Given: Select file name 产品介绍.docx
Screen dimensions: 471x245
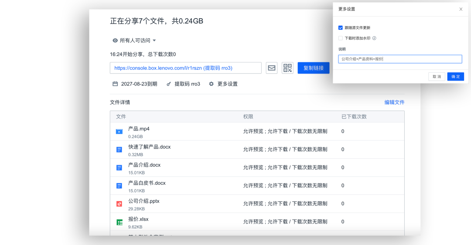Looking at the screenshot, I should 144,165.
